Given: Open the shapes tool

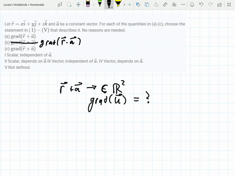Looking at the screenshot, I should pyautogui.click(x=138, y=4).
